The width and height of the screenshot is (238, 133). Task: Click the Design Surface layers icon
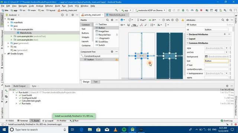point(122,20)
